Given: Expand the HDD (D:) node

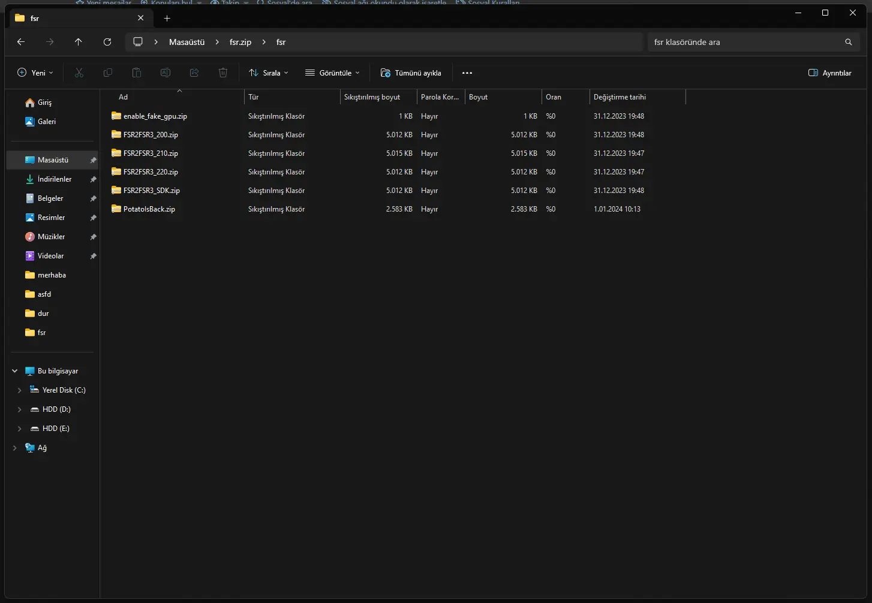Looking at the screenshot, I should (x=20, y=409).
